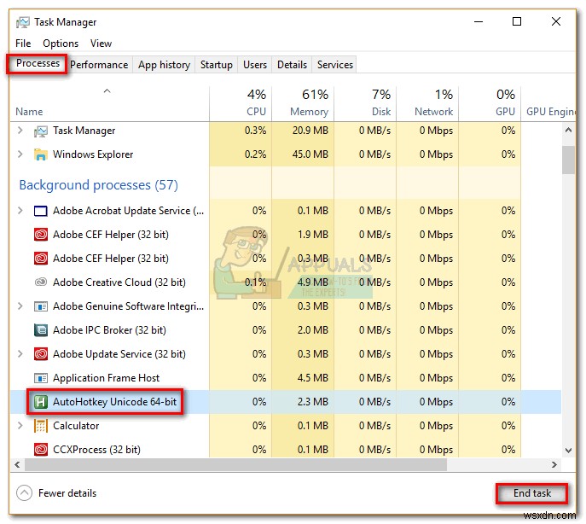Open the Options menu
The width and height of the screenshot is (586, 524).
[61, 44]
